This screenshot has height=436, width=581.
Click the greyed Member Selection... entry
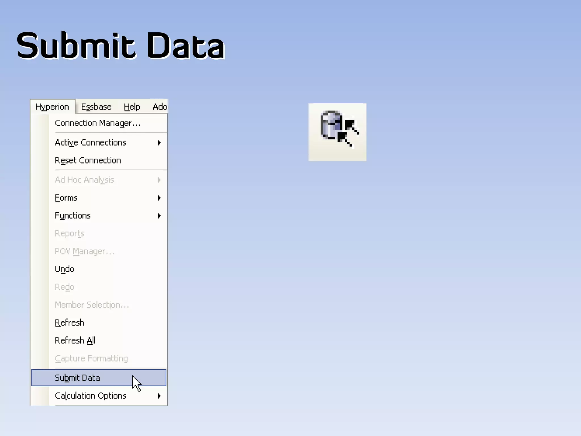click(x=92, y=305)
